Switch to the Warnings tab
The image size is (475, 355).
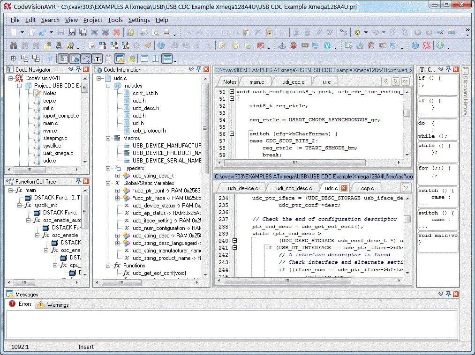click(x=53, y=304)
